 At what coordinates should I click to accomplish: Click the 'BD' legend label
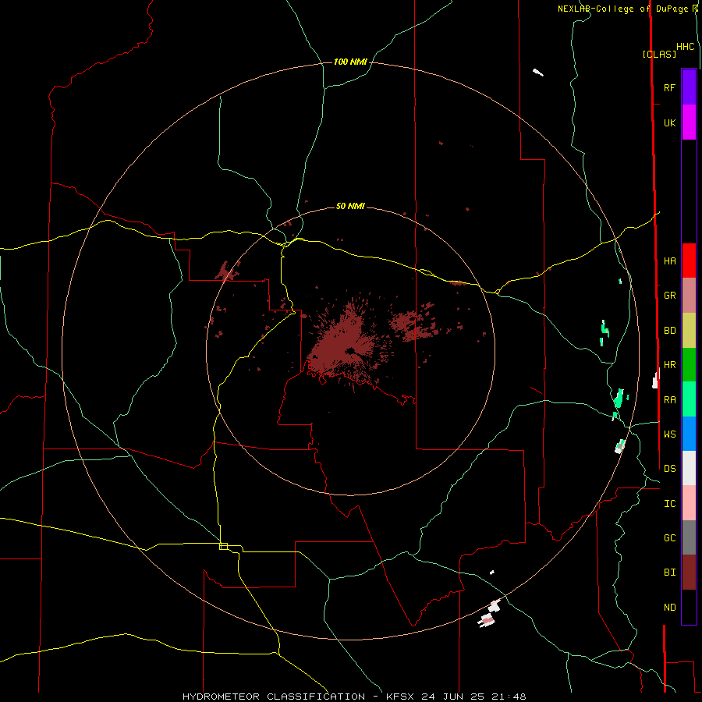point(670,331)
